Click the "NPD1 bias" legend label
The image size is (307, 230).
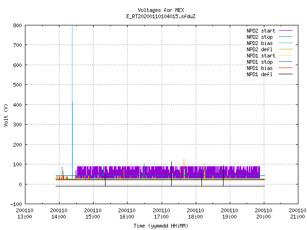point(260,68)
